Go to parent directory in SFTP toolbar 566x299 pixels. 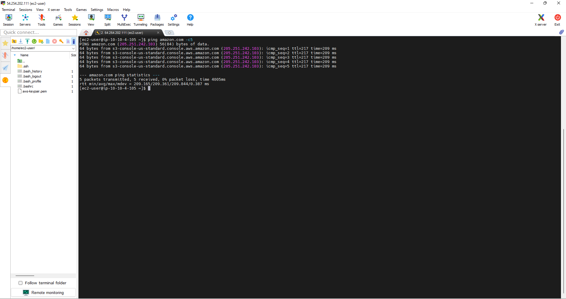[14, 41]
